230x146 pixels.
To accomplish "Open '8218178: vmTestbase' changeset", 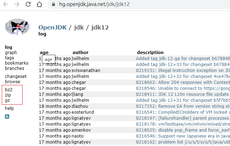I will (183, 124).
